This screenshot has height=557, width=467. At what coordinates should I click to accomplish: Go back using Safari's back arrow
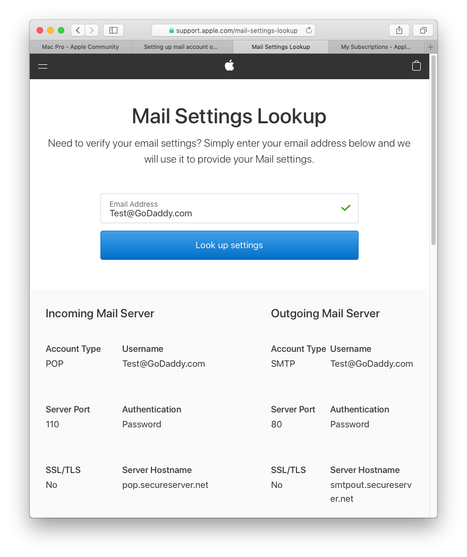[x=78, y=30]
